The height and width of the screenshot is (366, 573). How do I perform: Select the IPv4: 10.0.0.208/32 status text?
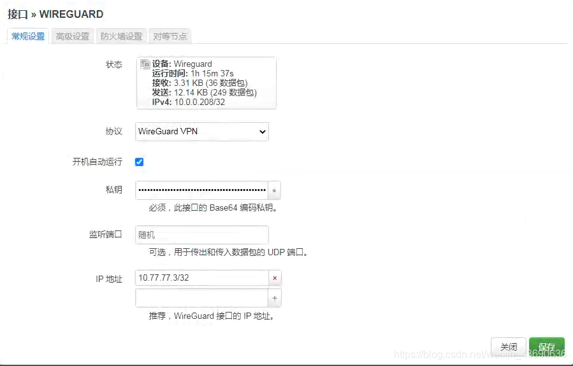point(189,102)
